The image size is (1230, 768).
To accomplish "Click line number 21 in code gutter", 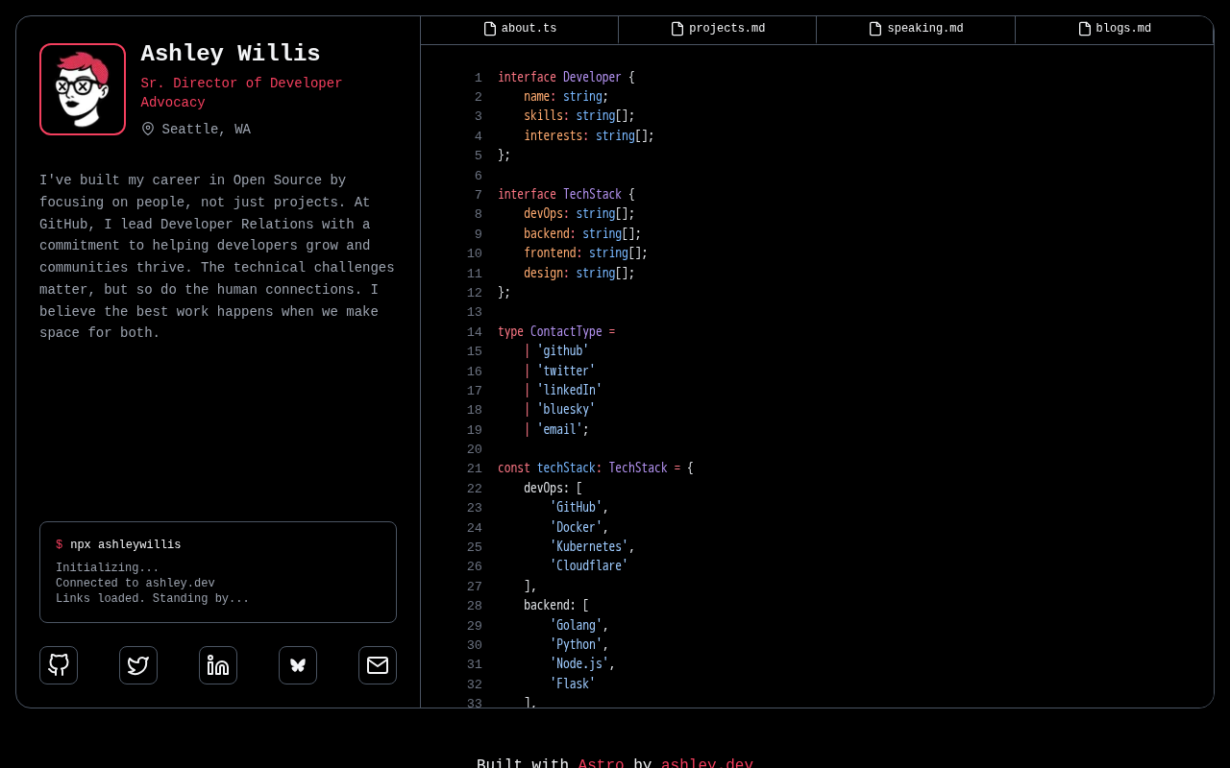I will coord(475,468).
